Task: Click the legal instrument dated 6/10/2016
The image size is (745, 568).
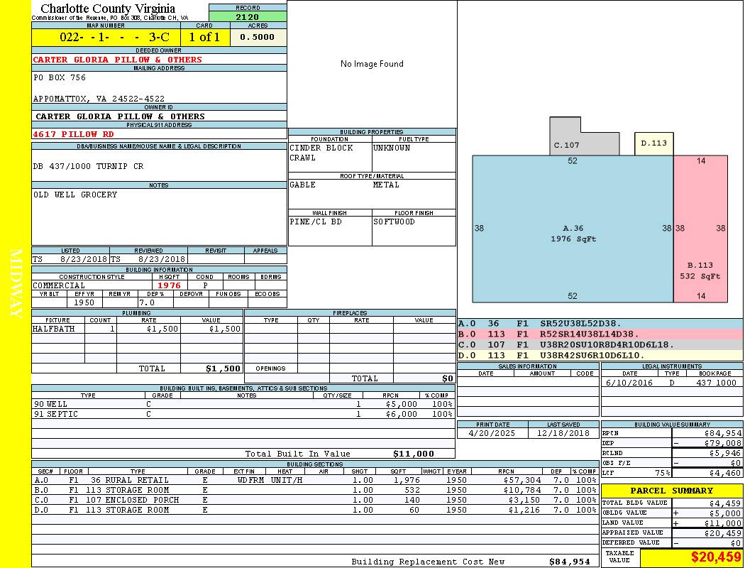Action: pos(670,383)
